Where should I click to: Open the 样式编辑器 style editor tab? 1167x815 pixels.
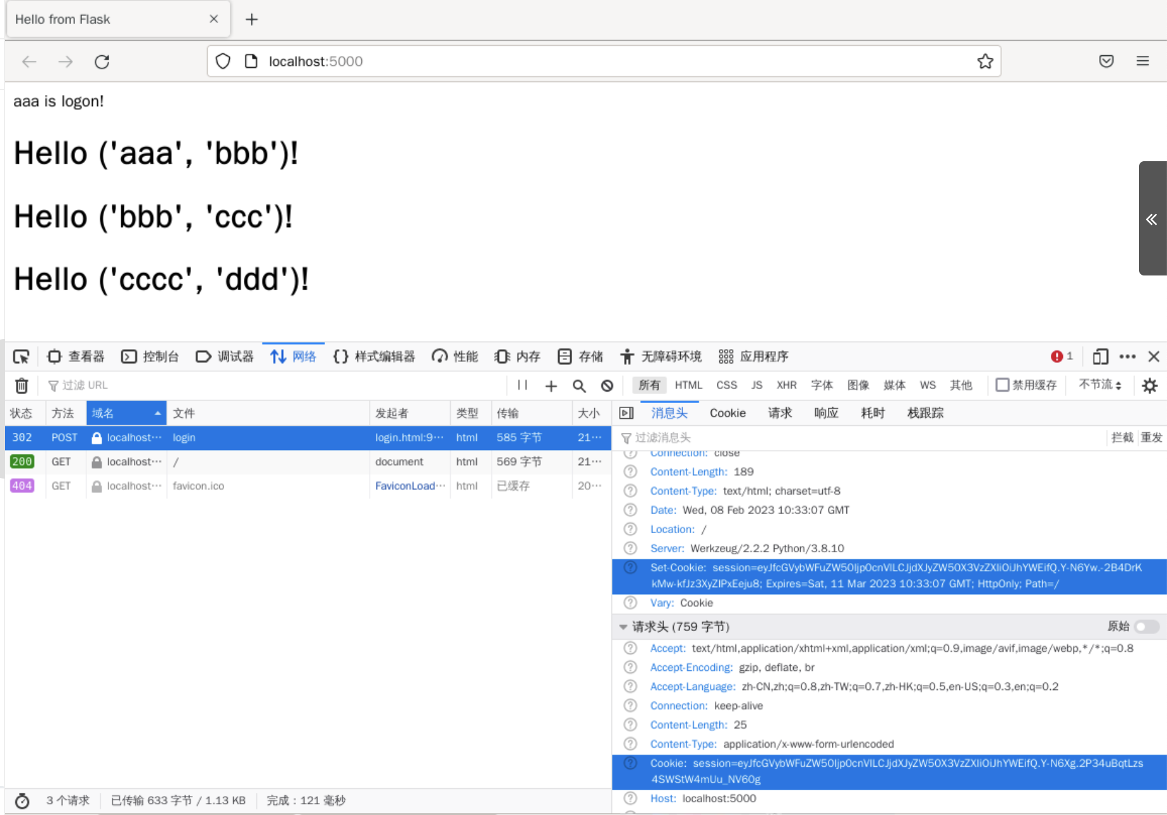pyautogui.click(x=373, y=357)
